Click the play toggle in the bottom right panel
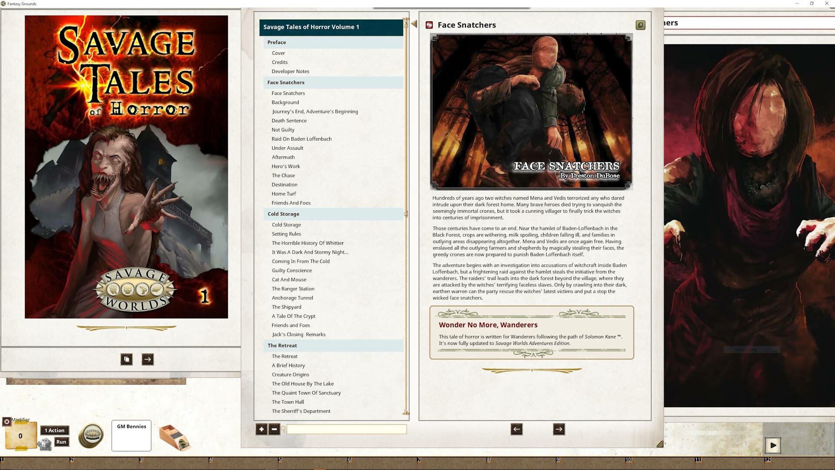 pyautogui.click(x=773, y=445)
